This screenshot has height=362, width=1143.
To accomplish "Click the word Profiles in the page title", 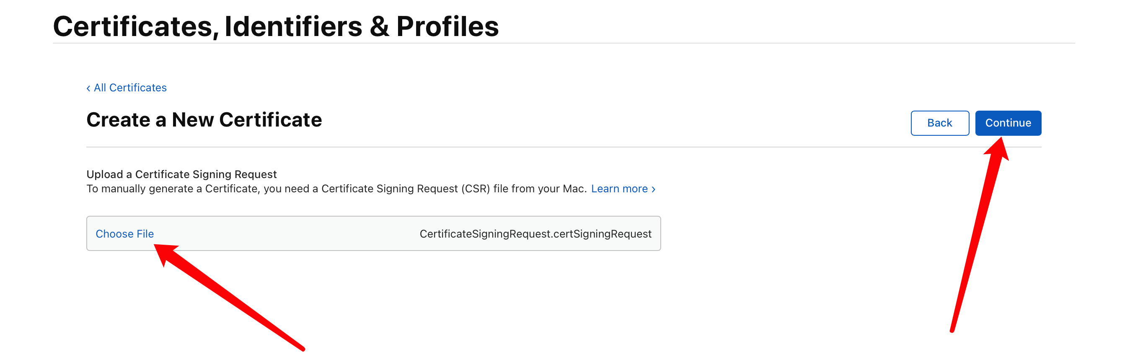I will pyautogui.click(x=447, y=26).
